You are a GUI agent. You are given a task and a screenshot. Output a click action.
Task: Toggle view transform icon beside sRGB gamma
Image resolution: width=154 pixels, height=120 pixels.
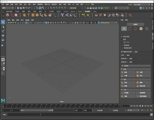99,23
